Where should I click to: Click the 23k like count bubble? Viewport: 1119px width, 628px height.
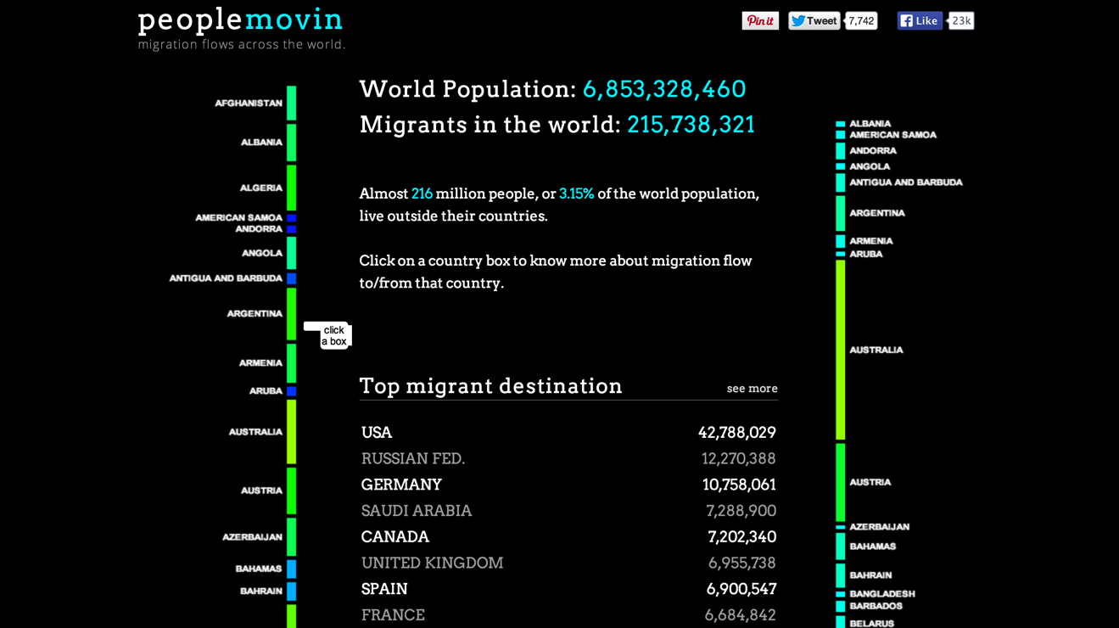point(961,21)
